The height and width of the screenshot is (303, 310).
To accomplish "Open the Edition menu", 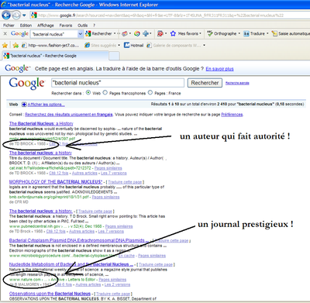I will tap(26, 26).
